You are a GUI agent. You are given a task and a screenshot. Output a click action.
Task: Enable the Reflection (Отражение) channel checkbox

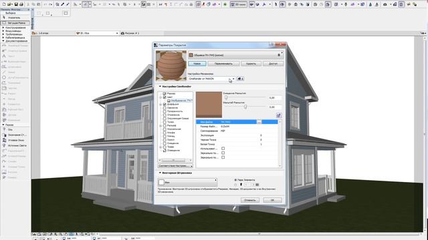point(165,115)
